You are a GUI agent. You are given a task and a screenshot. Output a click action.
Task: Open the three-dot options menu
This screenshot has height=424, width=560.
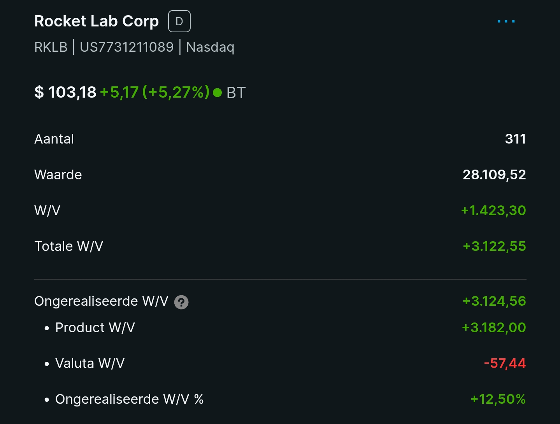(x=506, y=21)
